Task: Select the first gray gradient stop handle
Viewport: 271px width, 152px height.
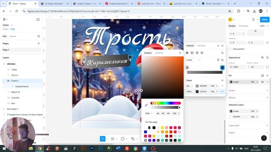Action: pyautogui.click(x=187, y=68)
